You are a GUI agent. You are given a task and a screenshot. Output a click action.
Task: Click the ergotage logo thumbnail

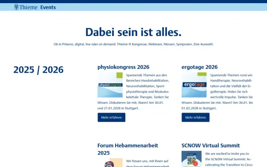click(x=194, y=85)
